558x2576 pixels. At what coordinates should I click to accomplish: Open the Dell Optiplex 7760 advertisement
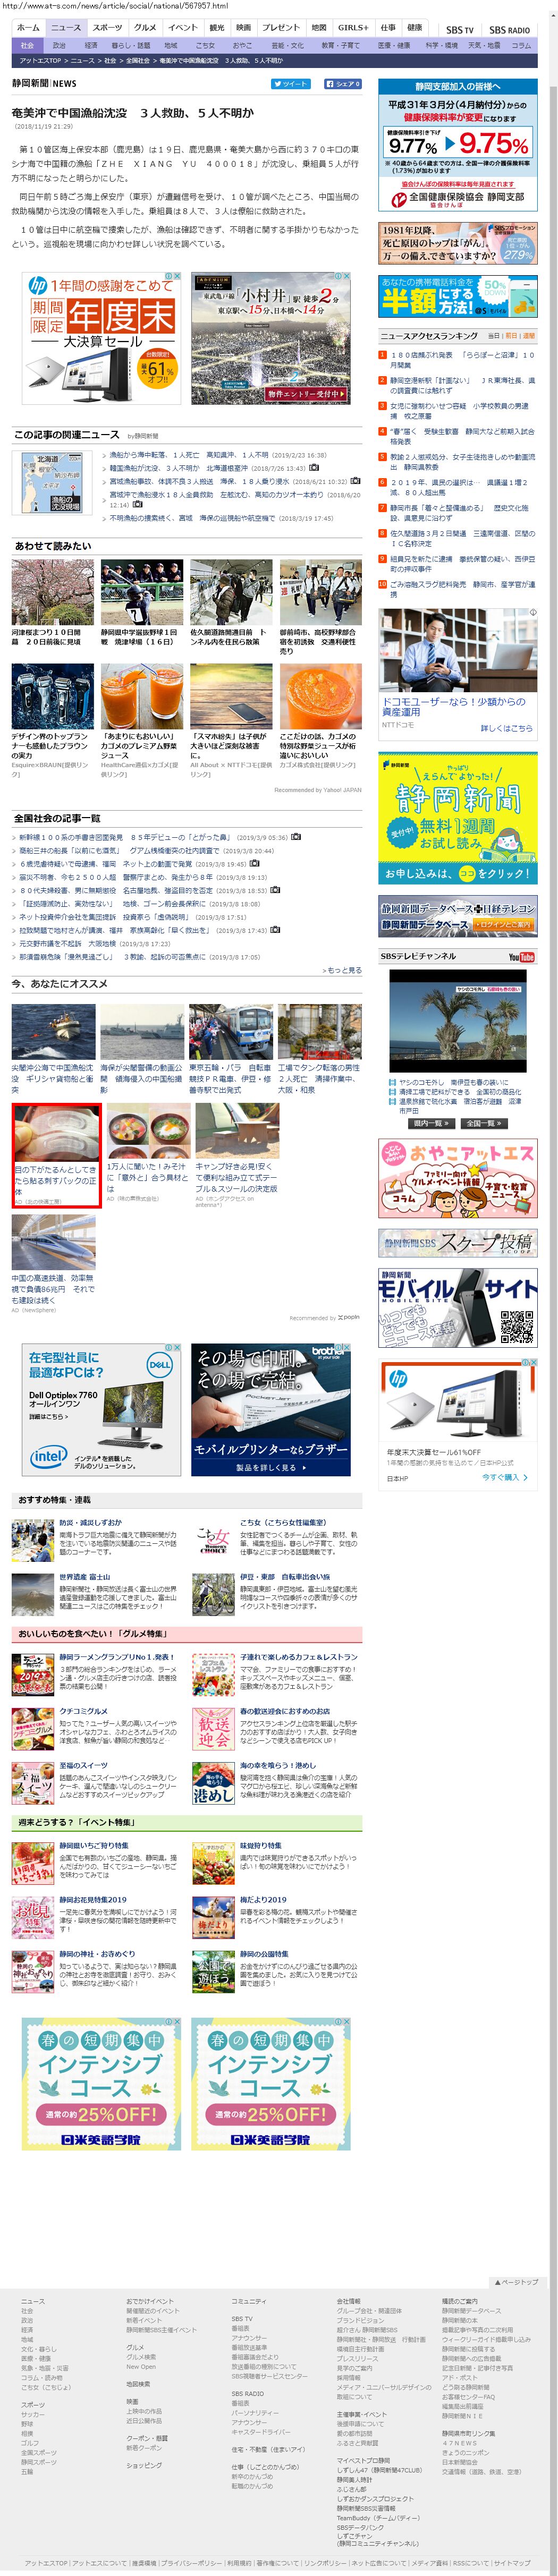(102, 1409)
